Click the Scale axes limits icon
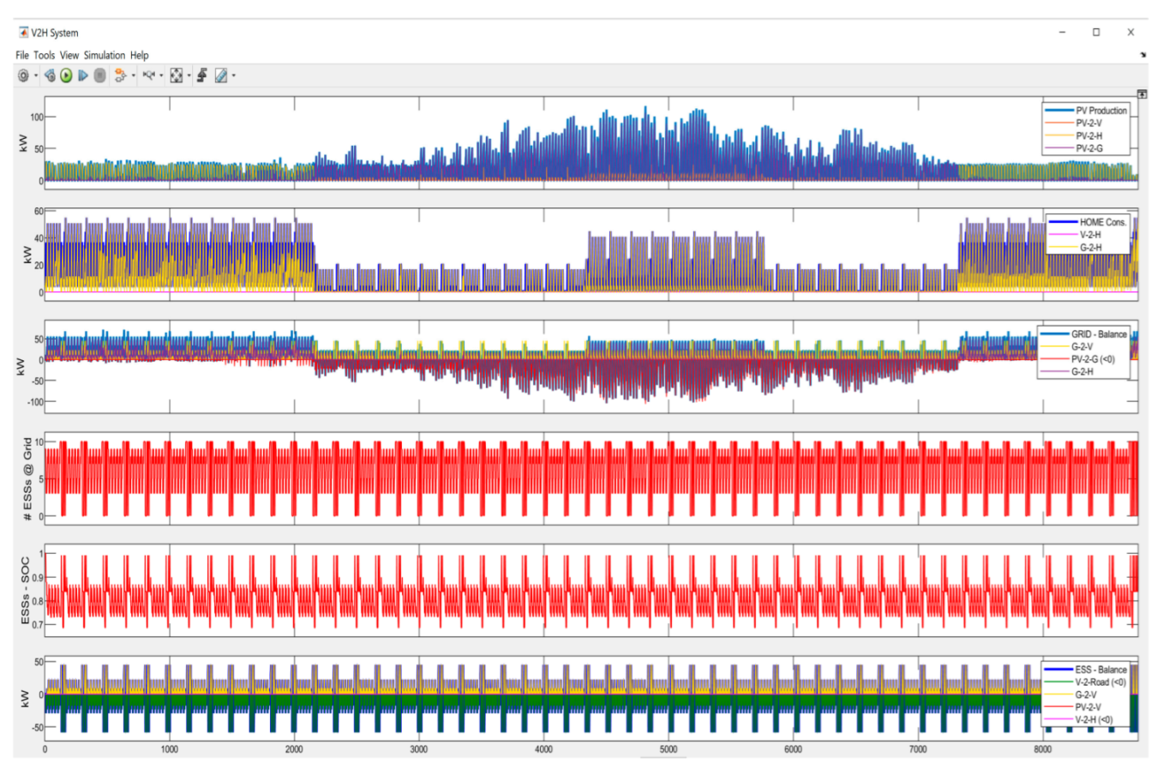Image resolution: width=1157 pixels, height=769 pixels. (176, 76)
